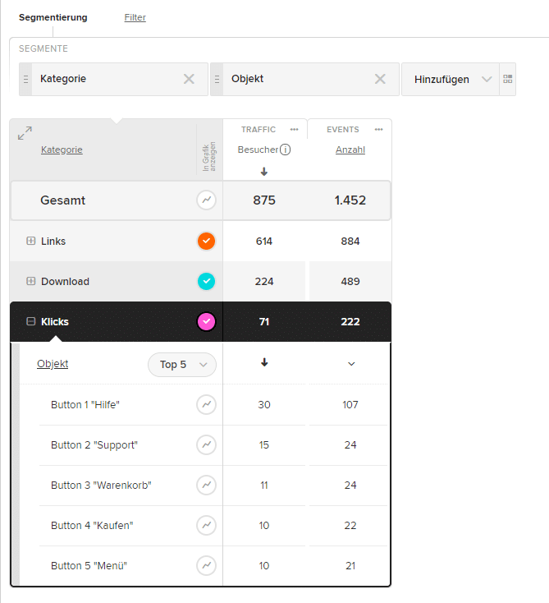Viewport: 549px width, 603px height.
Task: Click the Links events value 884
Action: 350,242
